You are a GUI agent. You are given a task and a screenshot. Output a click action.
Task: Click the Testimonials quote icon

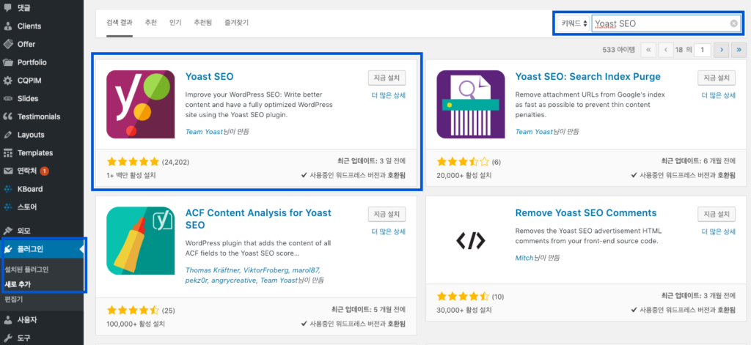tap(7, 116)
